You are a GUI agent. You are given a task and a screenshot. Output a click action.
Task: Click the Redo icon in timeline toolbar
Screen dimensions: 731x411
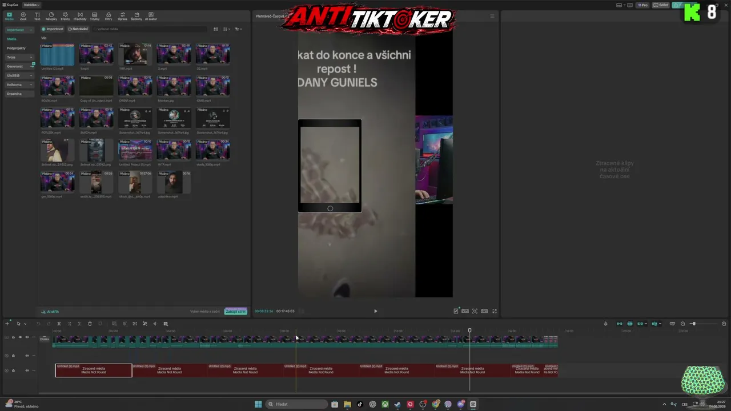pos(49,324)
